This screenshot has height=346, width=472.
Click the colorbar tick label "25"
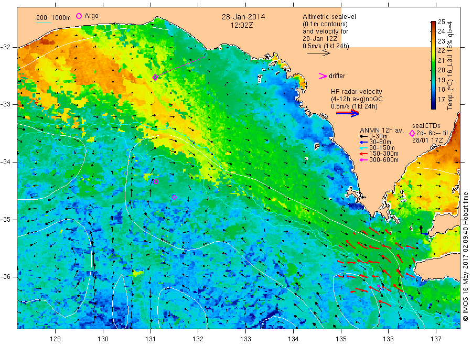[x=441, y=22]
